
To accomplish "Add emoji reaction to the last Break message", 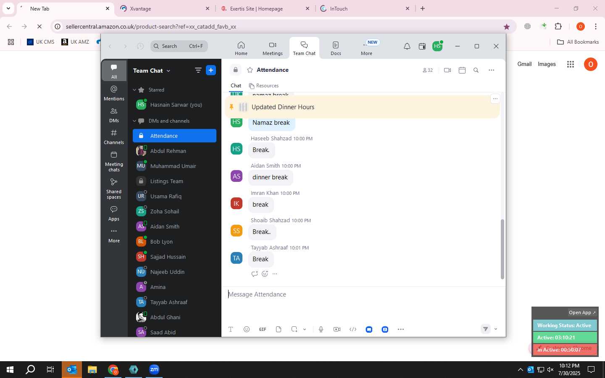I will [x=265, y=274].
